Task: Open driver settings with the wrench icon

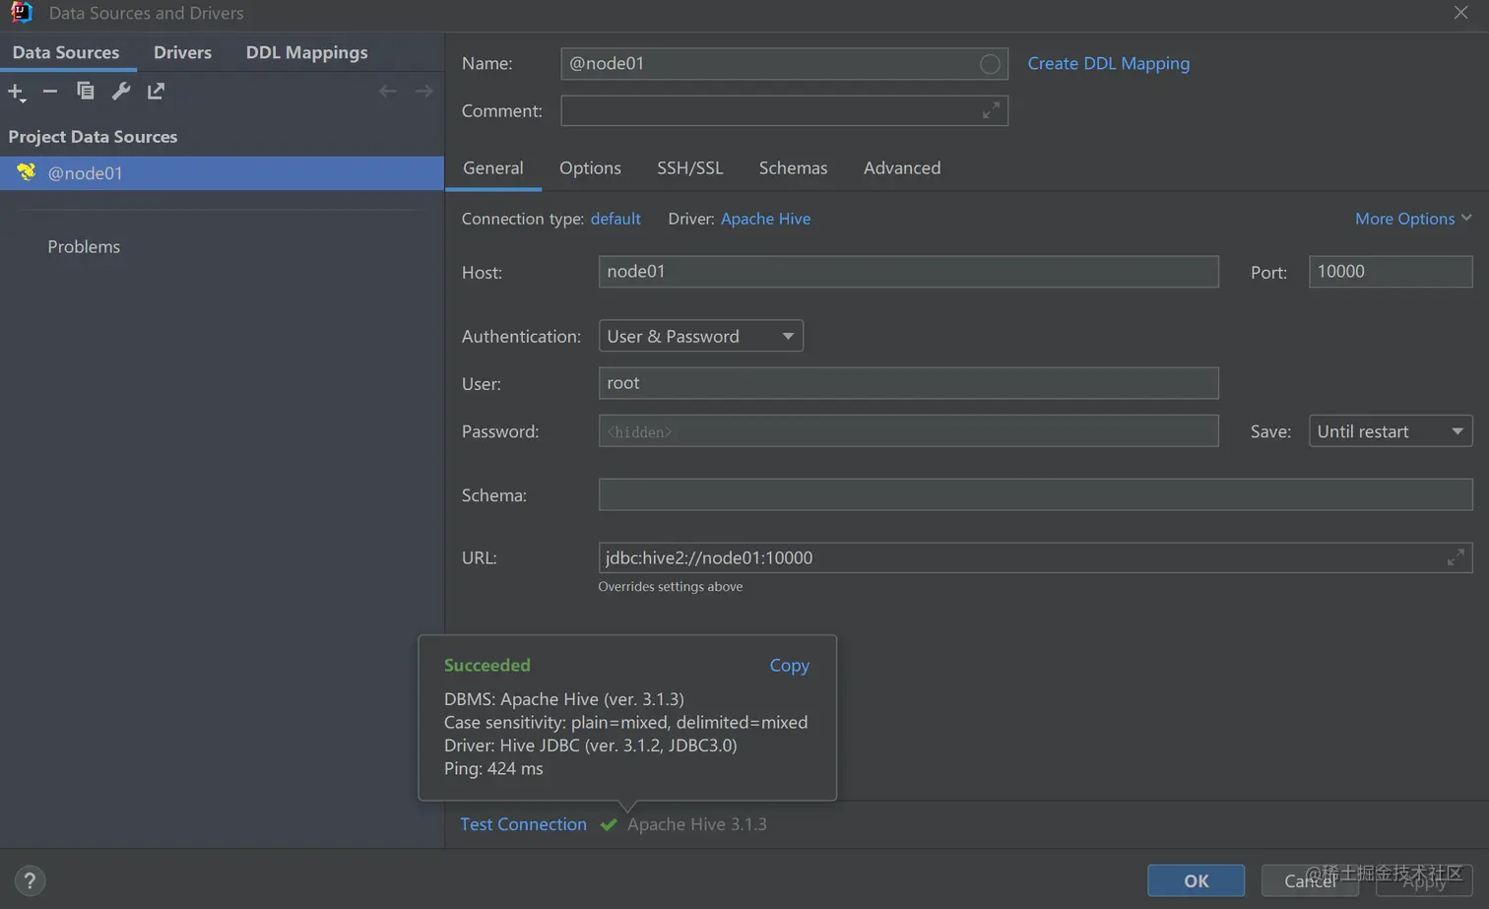Action: (121, 91)
